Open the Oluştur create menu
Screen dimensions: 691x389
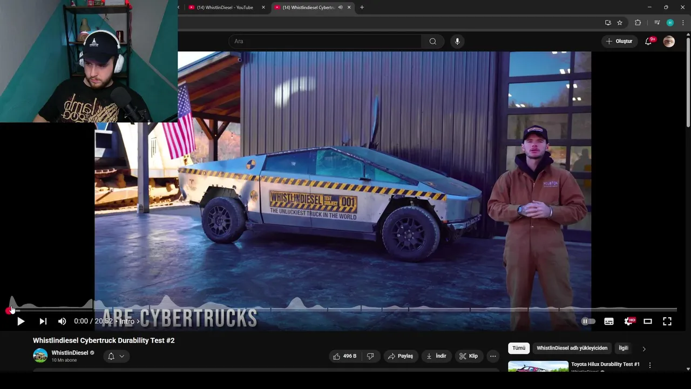[619, 41]
